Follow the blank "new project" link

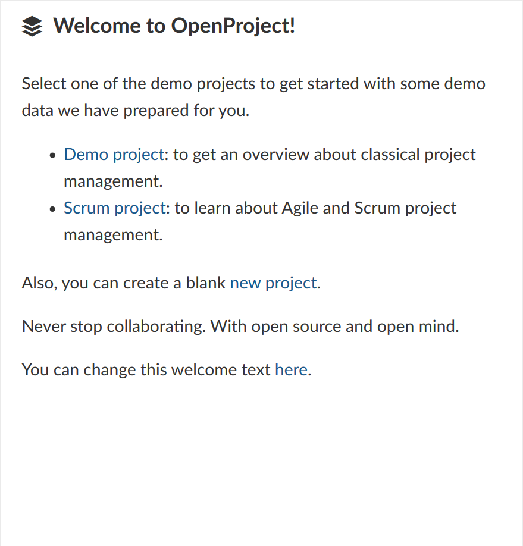pyautogui.click(x=273, y=283)
